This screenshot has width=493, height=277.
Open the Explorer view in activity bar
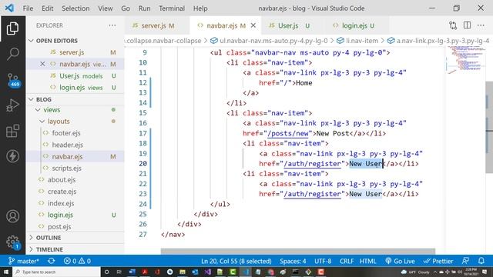12,28
